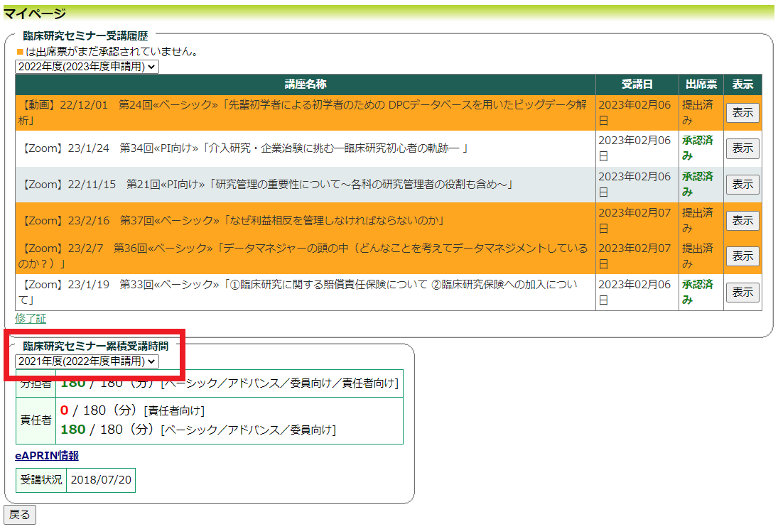
Task: Show details of 第21回 研究管理の重要性 seminar
Action: pyautogui.click(x=742, y=185)
